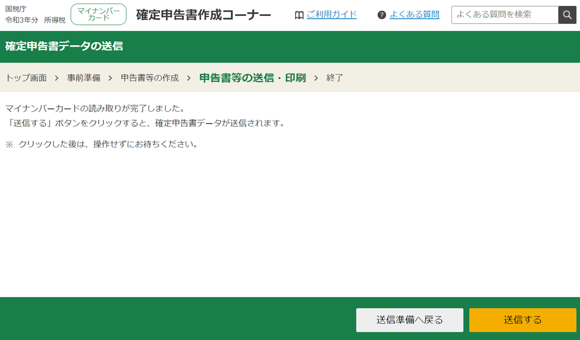Click the マイナンバーカード badge in the header
The height and width of the screenshot is (340, 580).
click(99, 14)
